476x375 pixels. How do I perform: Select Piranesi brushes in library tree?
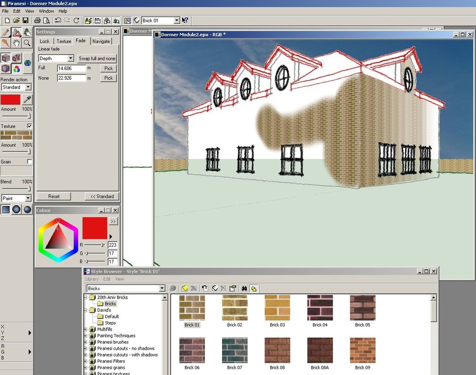coord(112,342)
